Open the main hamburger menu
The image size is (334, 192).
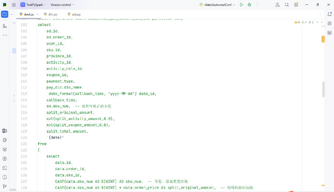pos(14,5)
